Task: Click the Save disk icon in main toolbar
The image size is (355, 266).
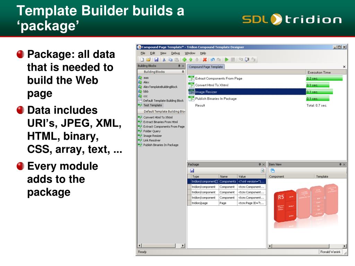Action: coord(156,60)
